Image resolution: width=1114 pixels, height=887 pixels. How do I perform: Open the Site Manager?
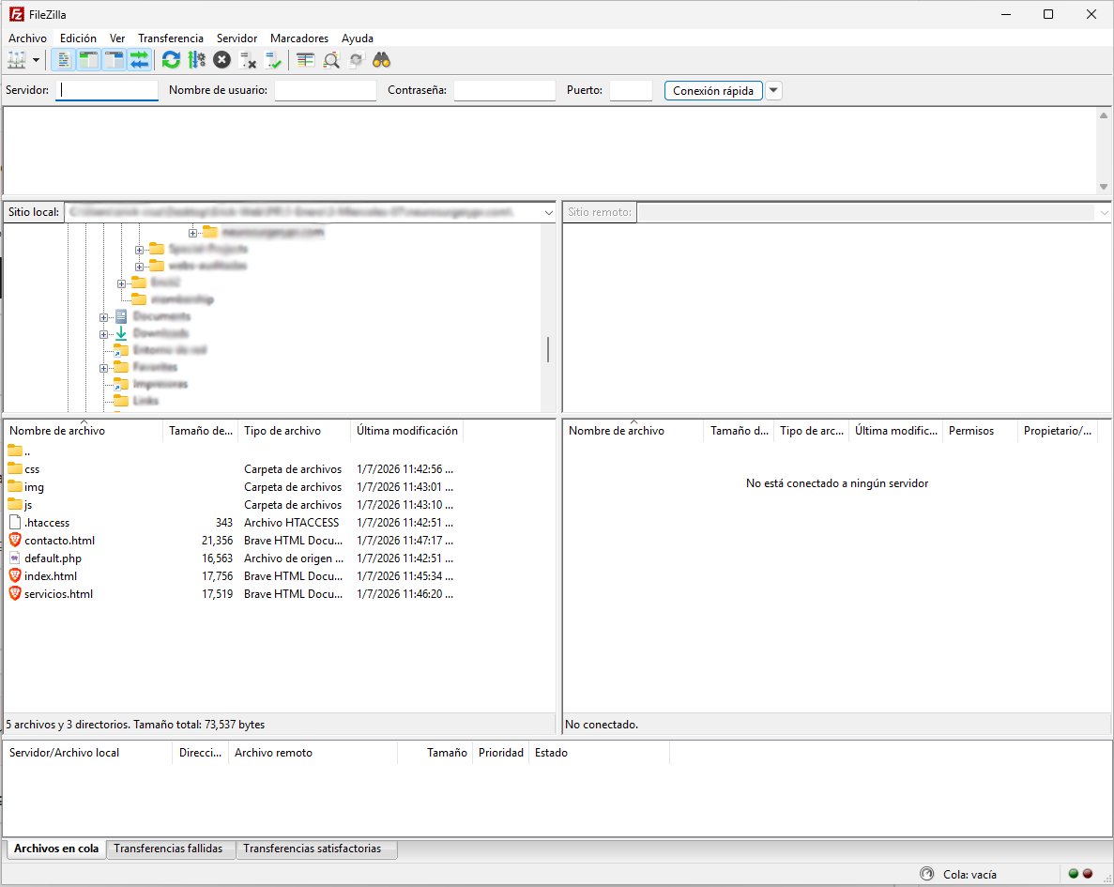click(17, 59)
